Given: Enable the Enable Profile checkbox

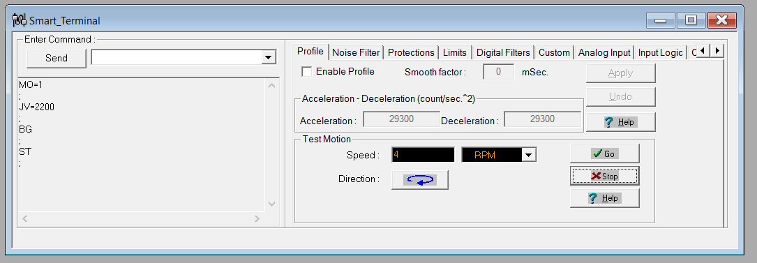Looking at the screenshot, I should pos(306,71).
